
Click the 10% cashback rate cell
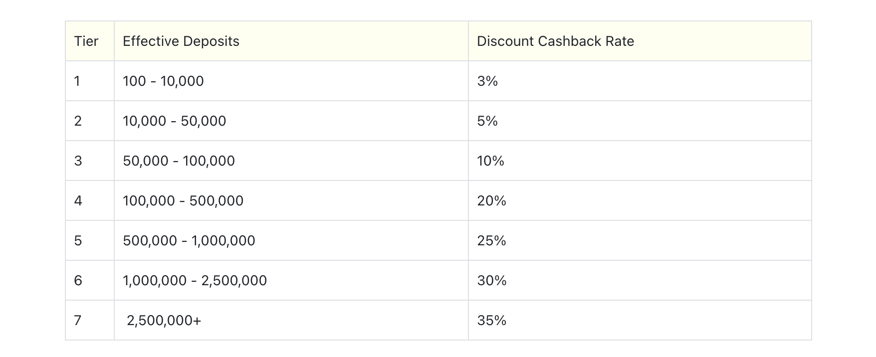coord(640,161)
